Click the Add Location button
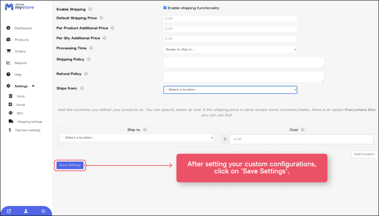The width and height of the screenshot is (379, 216). tap(364, 154)
